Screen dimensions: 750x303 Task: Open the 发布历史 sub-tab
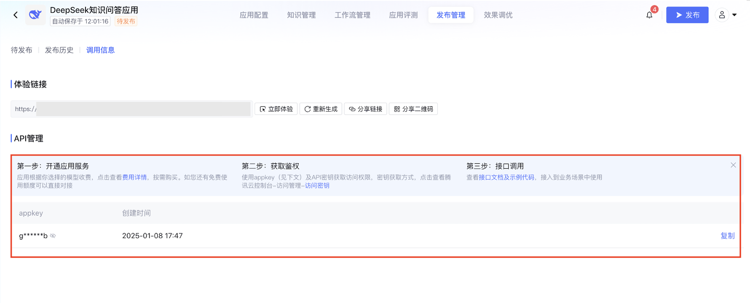point(59,50)
